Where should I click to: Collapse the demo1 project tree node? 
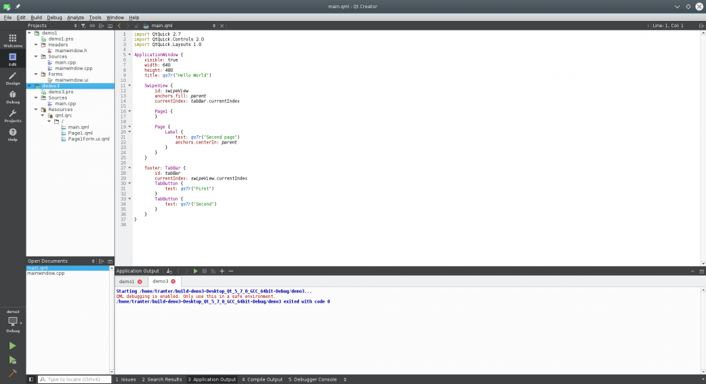click(x=30, y=33)
